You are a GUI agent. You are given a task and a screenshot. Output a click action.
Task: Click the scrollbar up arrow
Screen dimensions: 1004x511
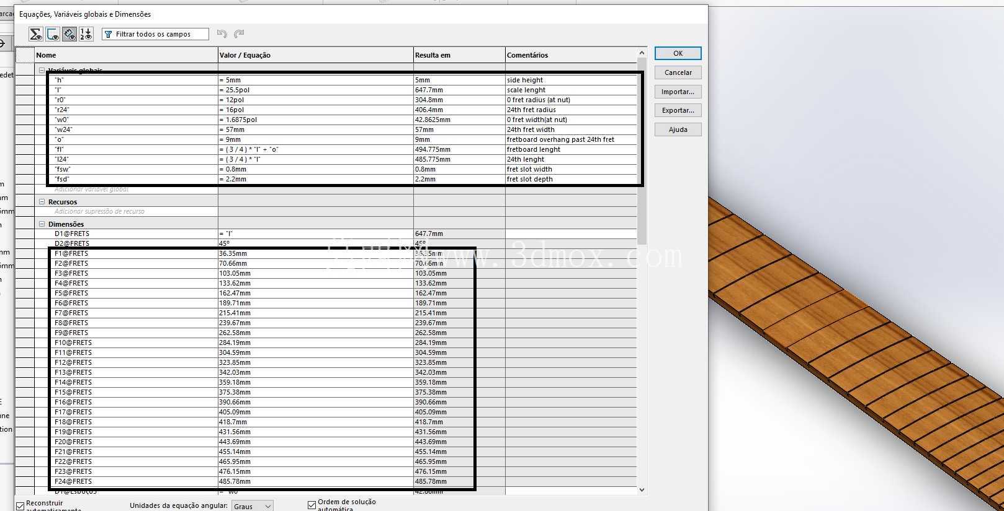click(642, 53)
